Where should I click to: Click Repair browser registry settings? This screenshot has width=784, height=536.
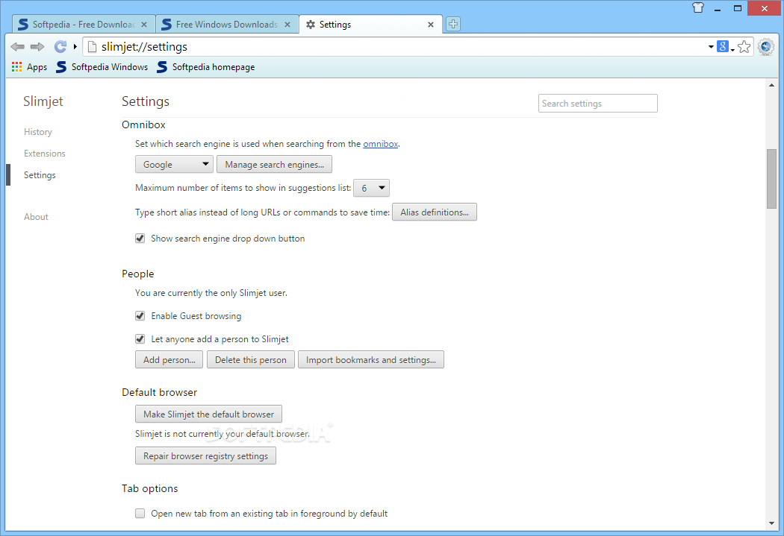(205, 456)
